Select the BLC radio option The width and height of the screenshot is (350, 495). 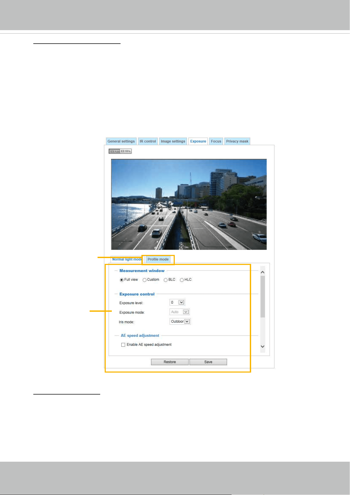pos(166,280)
